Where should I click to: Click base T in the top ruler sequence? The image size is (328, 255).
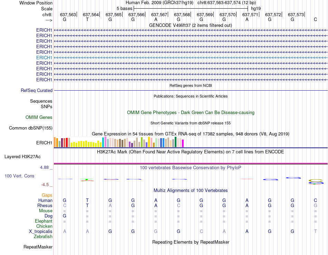(x=87, y=19)
